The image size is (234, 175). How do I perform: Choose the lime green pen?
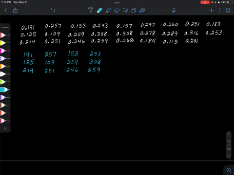[x=5, y=82]
